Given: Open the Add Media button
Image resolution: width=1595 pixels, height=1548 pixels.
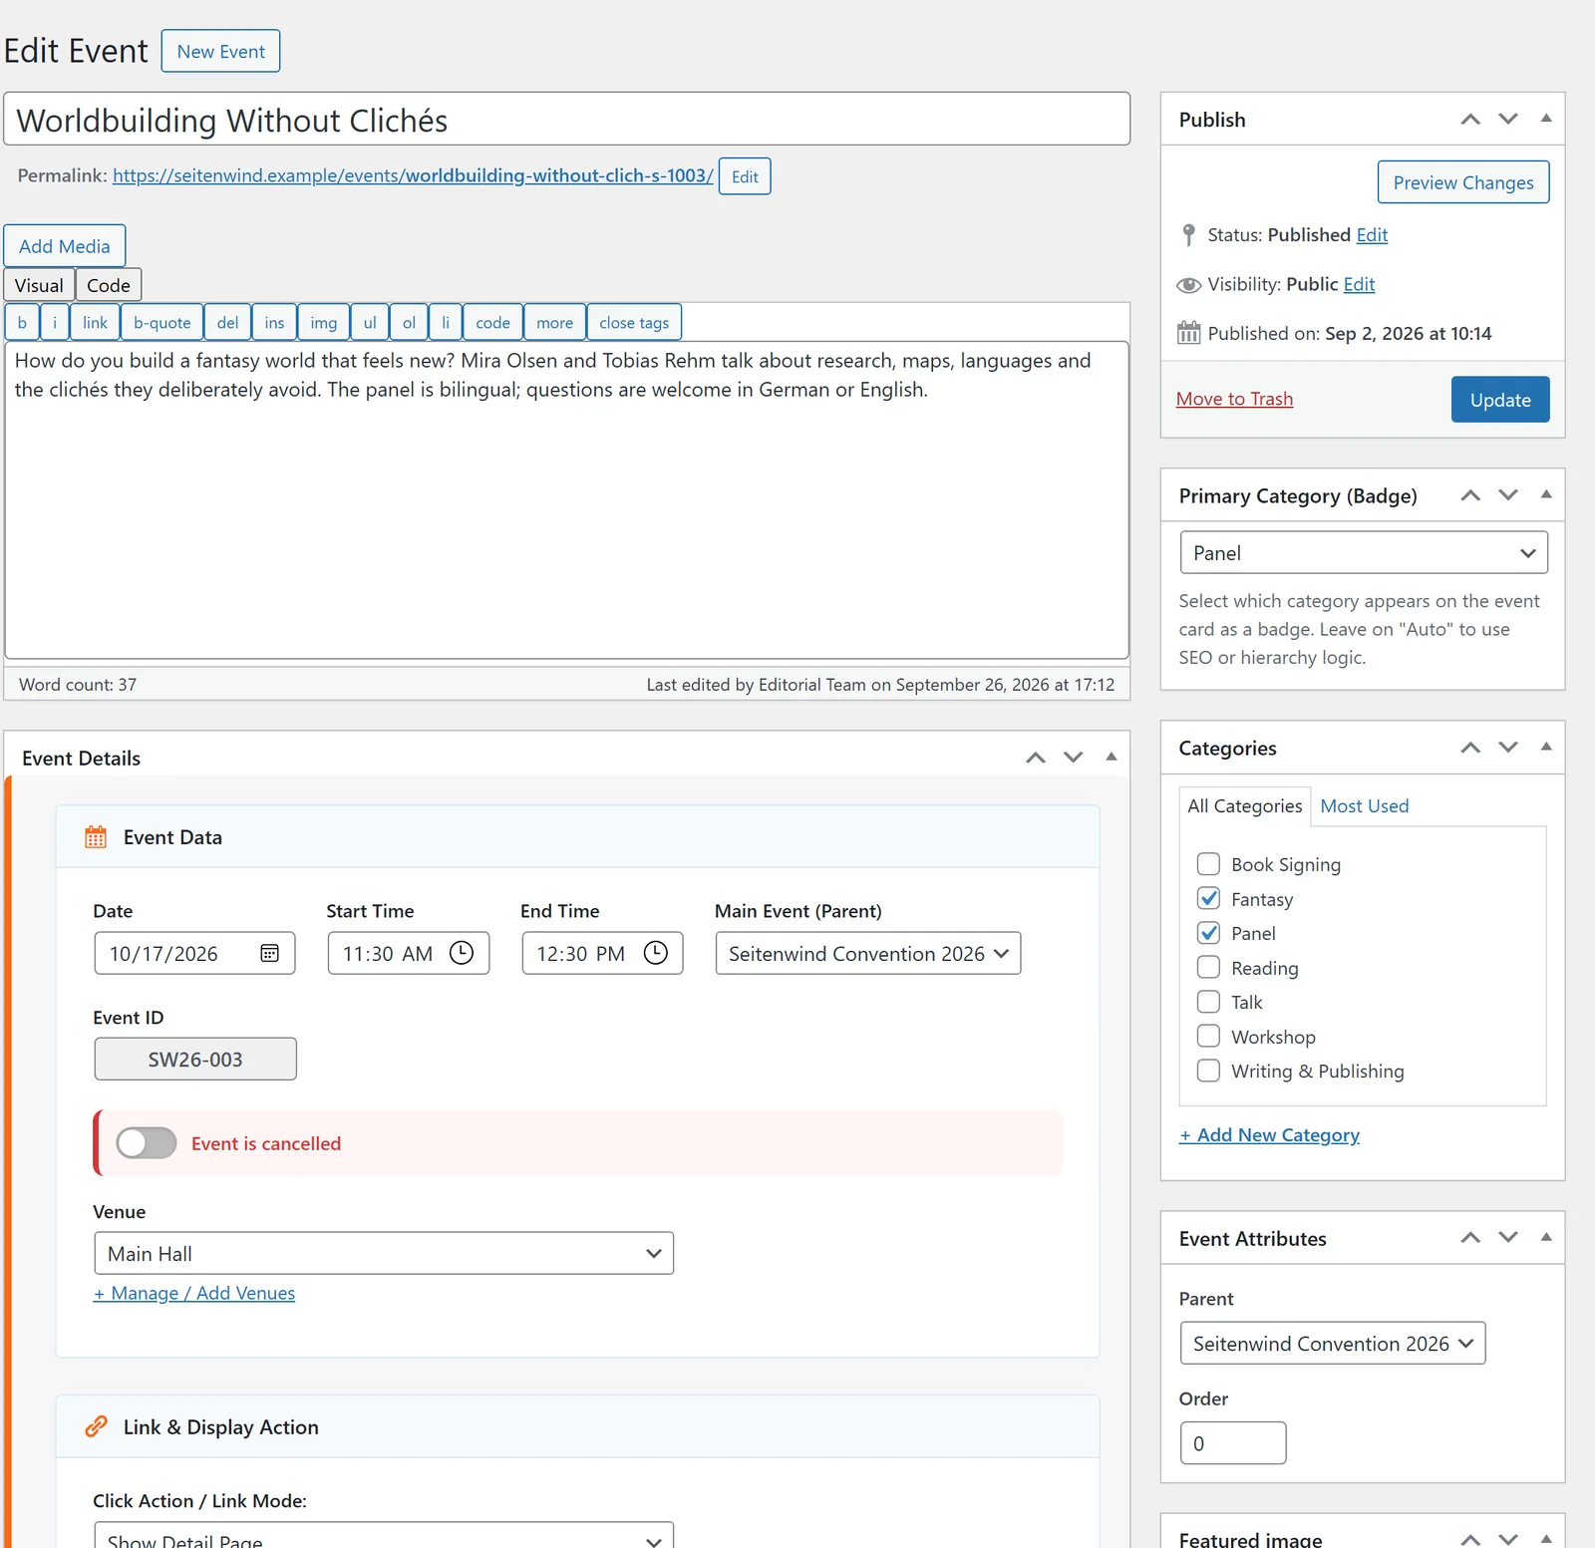Looking at the screenshot, I should coord(65,245).
